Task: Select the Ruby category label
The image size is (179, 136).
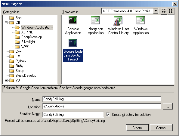Action: tap(20, 66)
